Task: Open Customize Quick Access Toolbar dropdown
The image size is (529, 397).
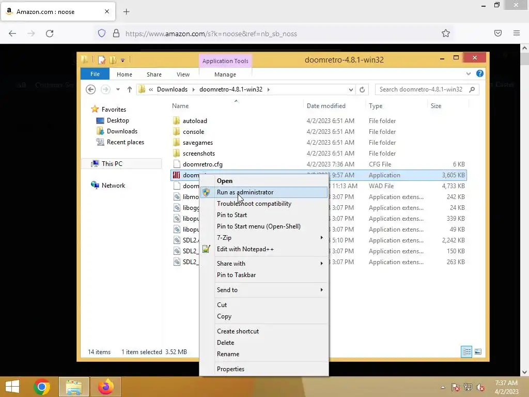Action: pos(122,60)
